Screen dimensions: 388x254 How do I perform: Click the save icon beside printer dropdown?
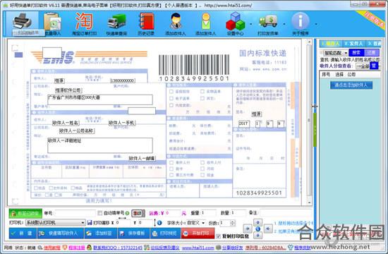coord(90,223)
